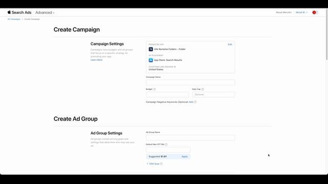Click the Create Campaign breadcrumb text
The image size is (328, 184).
[32, 19]
